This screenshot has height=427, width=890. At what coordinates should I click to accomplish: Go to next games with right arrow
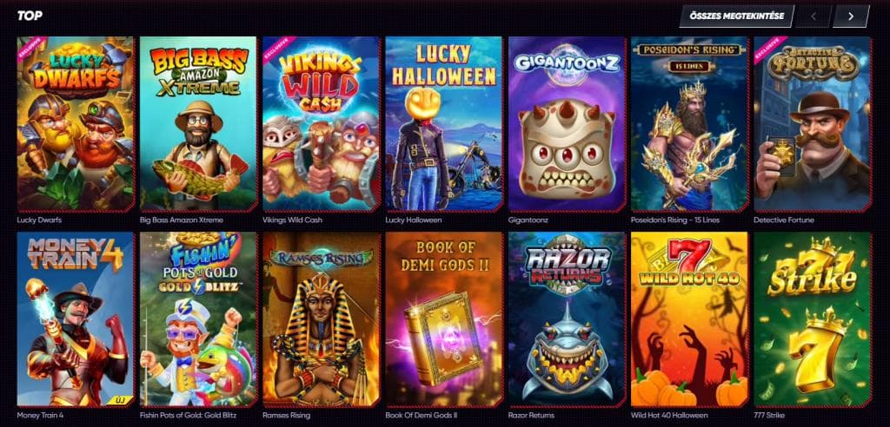(x=851, y=16)
